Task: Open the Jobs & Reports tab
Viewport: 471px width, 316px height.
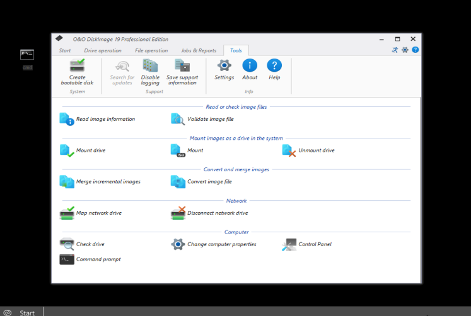Action: (199, 50)
